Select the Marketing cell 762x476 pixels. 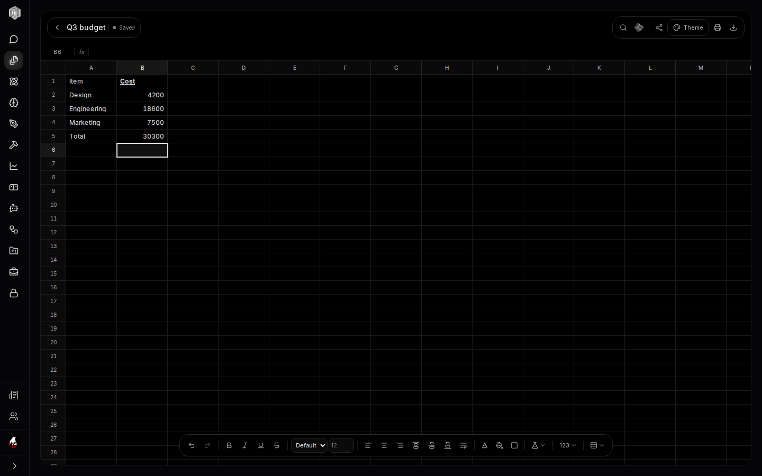92,123
